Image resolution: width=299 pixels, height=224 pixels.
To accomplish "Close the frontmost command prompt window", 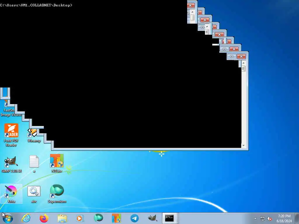I will (x=241, y=56).
